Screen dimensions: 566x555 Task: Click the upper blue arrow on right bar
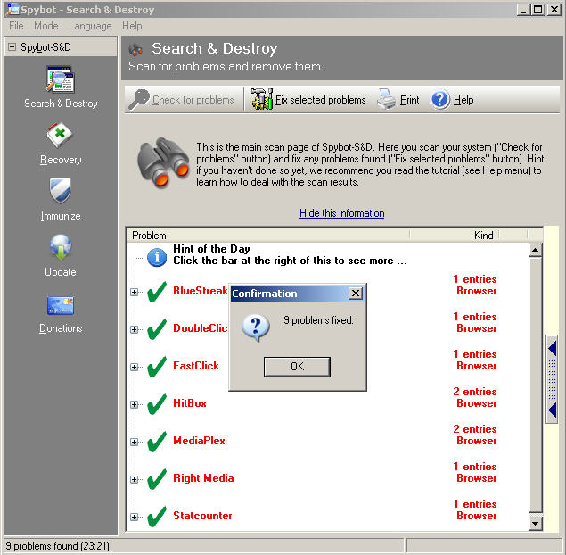[x=552, y=349]
